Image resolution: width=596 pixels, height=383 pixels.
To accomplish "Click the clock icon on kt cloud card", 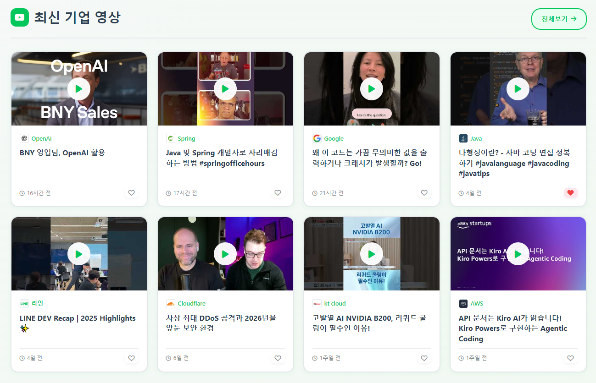I will tap(315, 358).
